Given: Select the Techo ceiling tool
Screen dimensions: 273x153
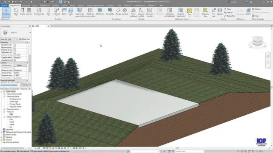Looking at the screenshot, I should pos(64,11).
